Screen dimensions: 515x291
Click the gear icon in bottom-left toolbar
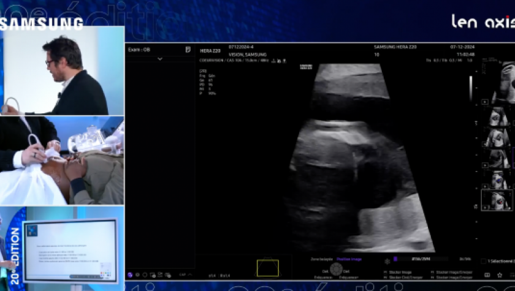137,275
